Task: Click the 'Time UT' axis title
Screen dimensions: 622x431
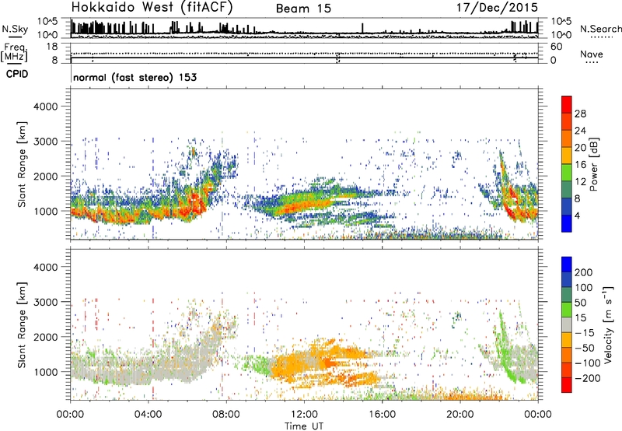Action: [304, 426]
